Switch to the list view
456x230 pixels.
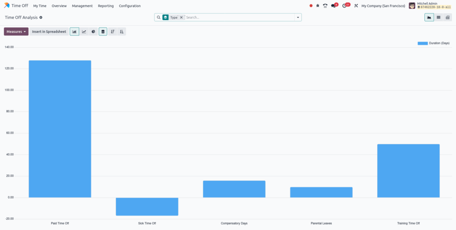[x=439, y=17]
